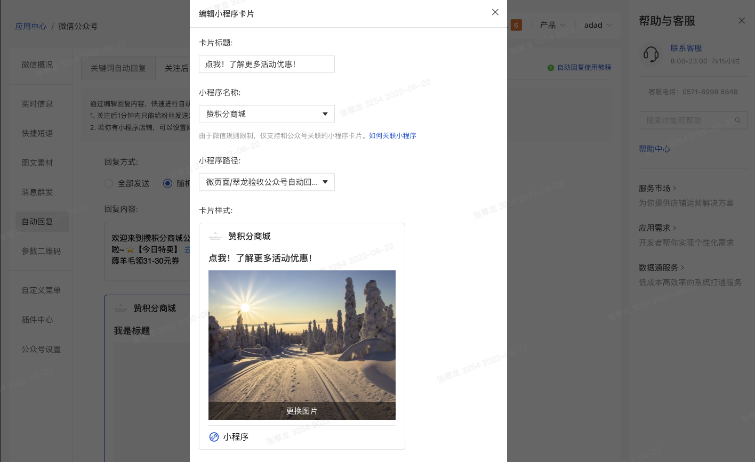The width and height of the screenshot is (755, 462).
Task: Select 自定义菜单 in the sidebar
Action: point(41,290)
